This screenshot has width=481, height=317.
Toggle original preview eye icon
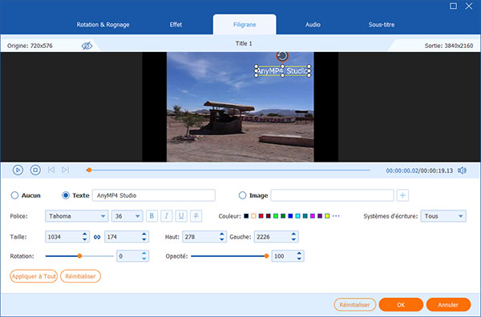pyautogui.click(x=87, y=46)
